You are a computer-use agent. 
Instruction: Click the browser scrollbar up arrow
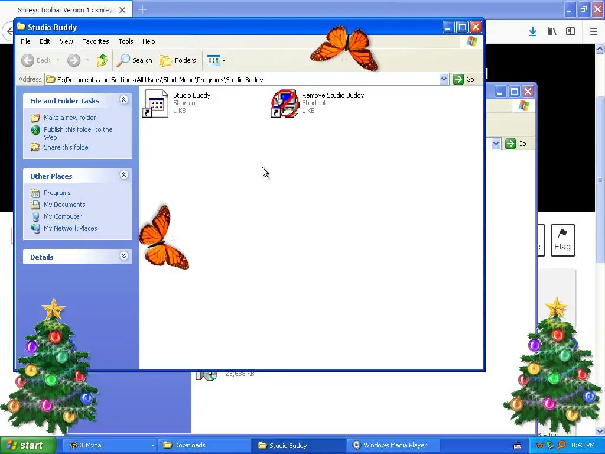click(600, 48)
